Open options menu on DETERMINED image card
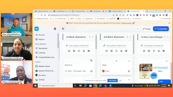Image resolution: width=173 pixels, height=97 pixels. (x=167, y=61)
